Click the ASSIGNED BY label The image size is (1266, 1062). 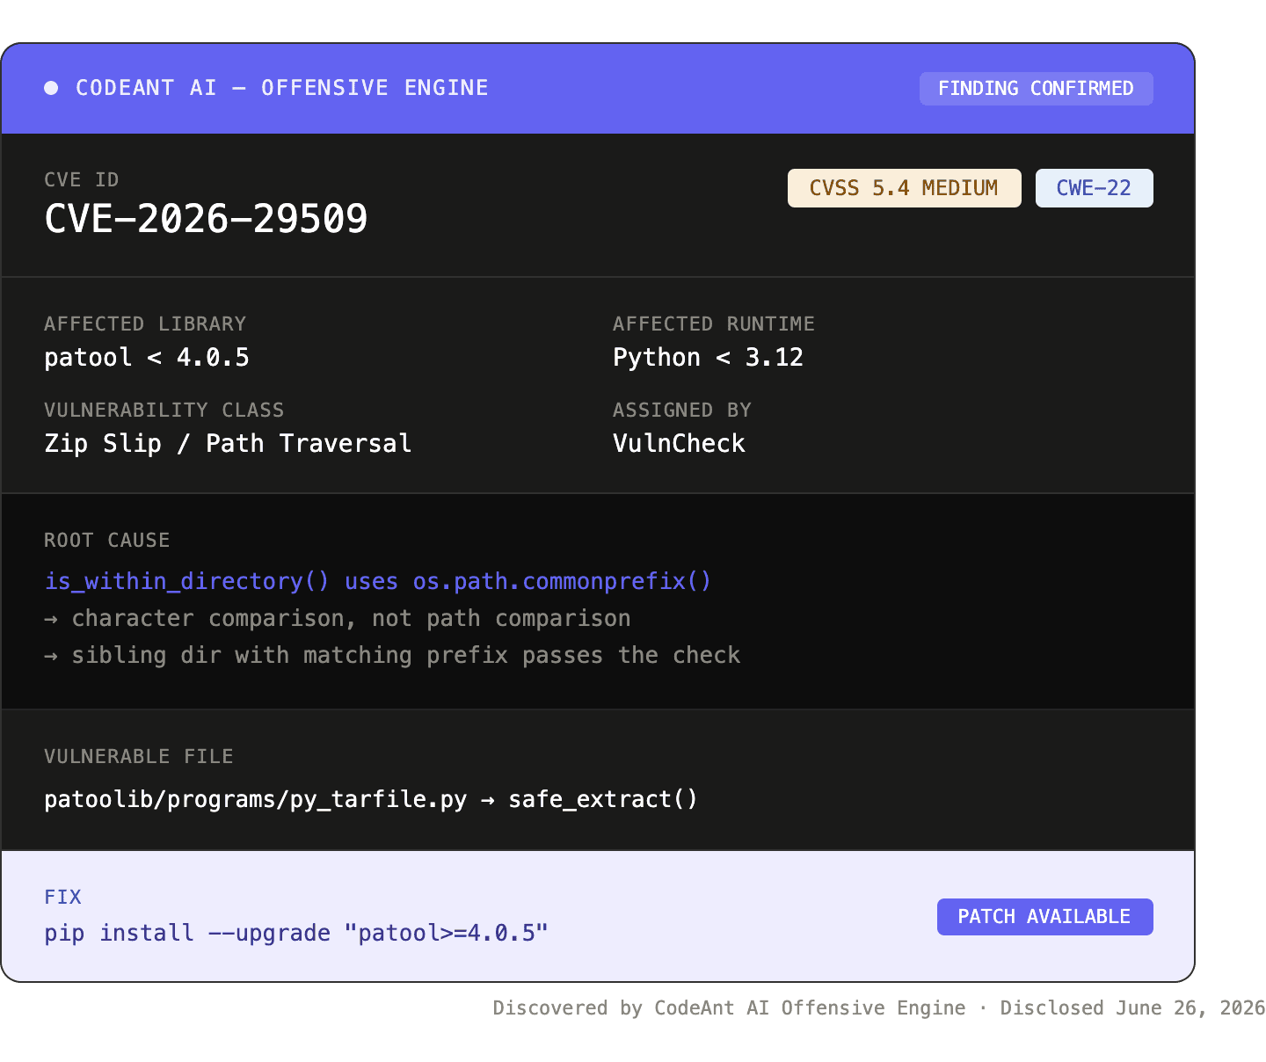682,411
